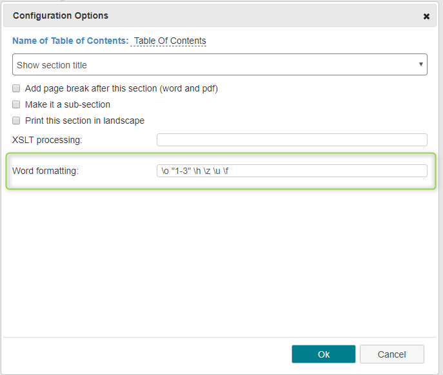Edit the Table Of Contents name
443x375 pixels.
(169, 41)
